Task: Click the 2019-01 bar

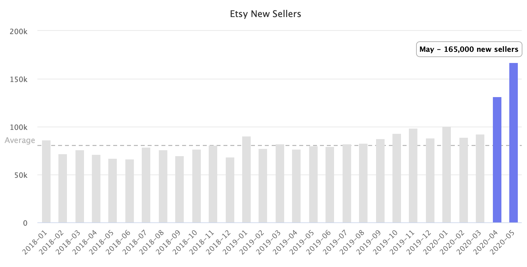Action: [246, 179]
